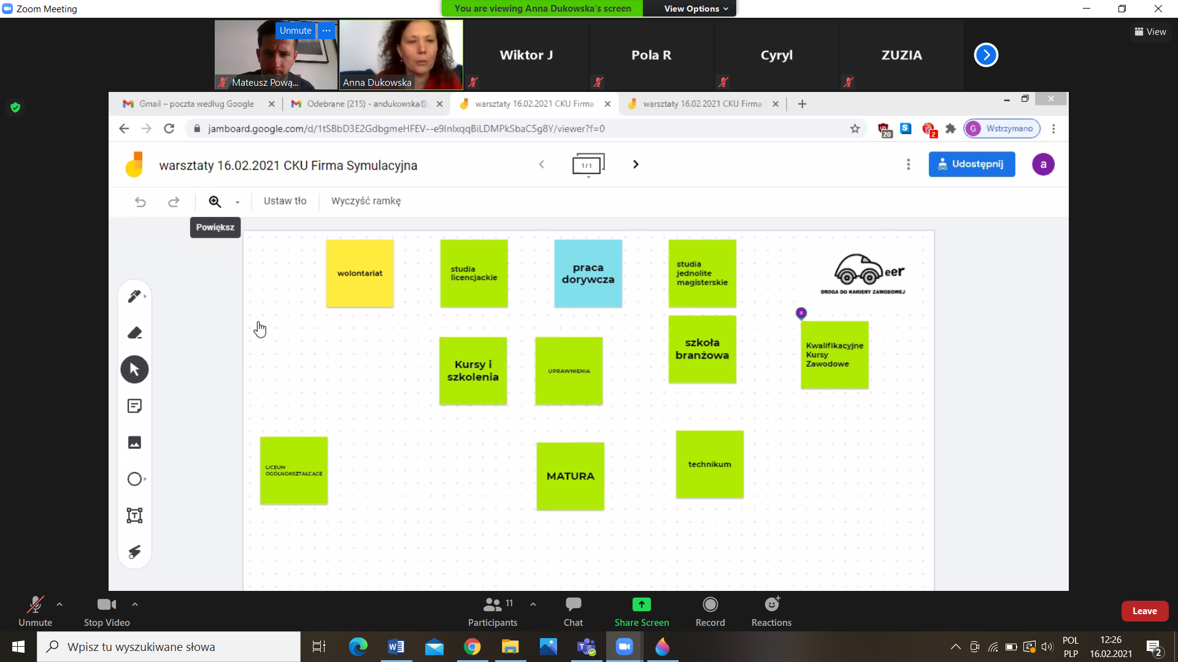This screenshot has height=662, width=1178.
Task: Select the eraser tool in Jamboard
Action: click(x=134, y=333)
